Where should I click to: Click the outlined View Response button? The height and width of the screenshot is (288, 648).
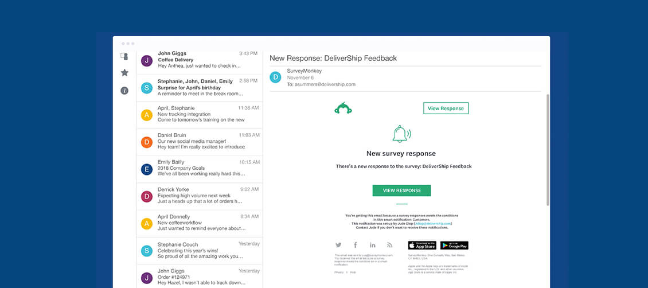446,108
